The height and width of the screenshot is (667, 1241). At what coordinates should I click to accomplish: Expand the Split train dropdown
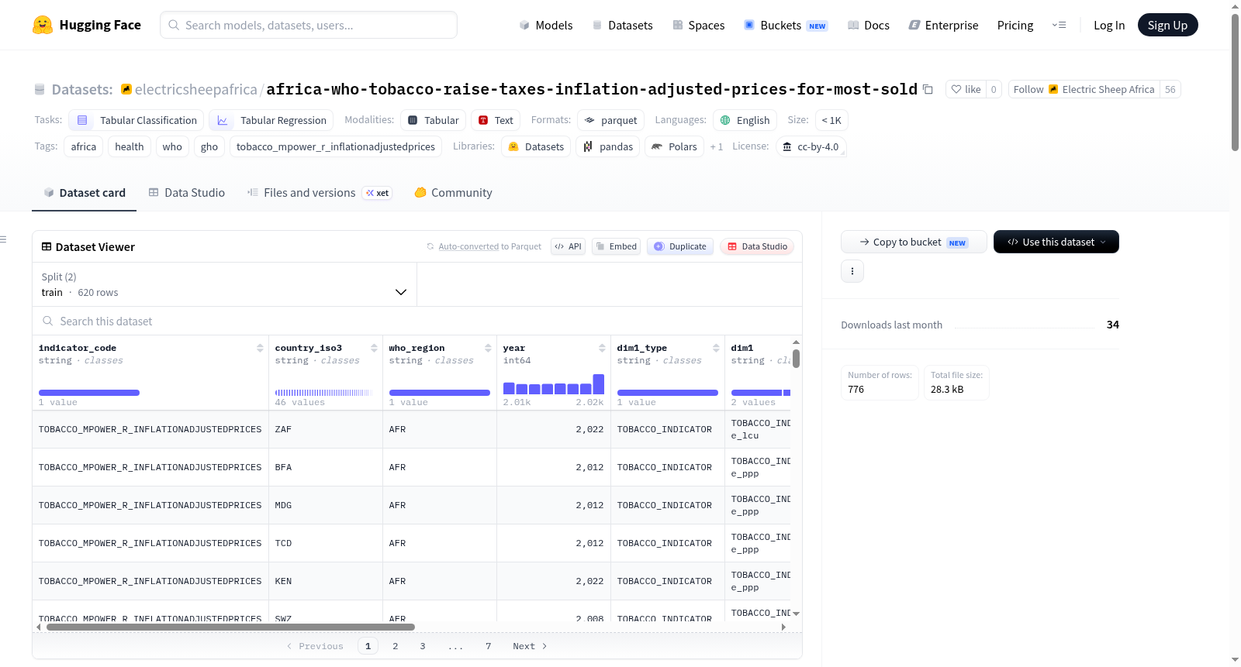(225, 284)
